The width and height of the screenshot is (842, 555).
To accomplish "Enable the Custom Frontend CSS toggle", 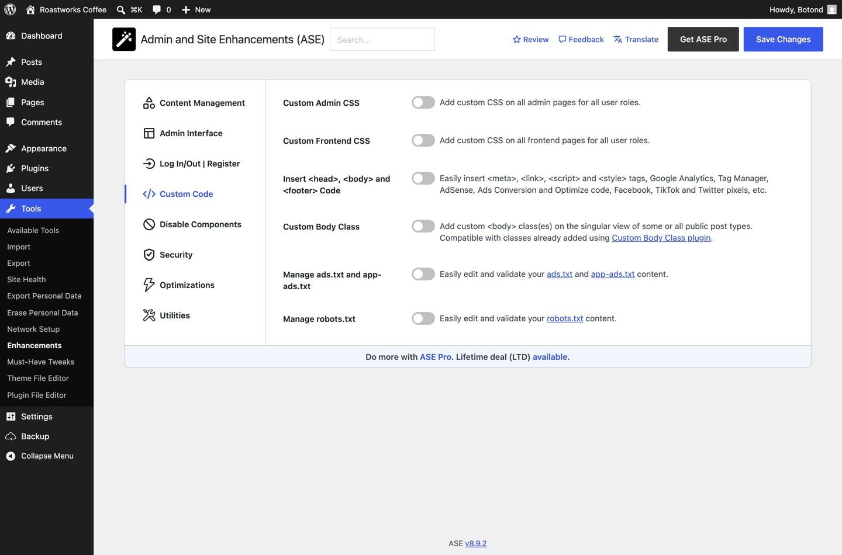I will pyautogui.click(x=423, y=140).
